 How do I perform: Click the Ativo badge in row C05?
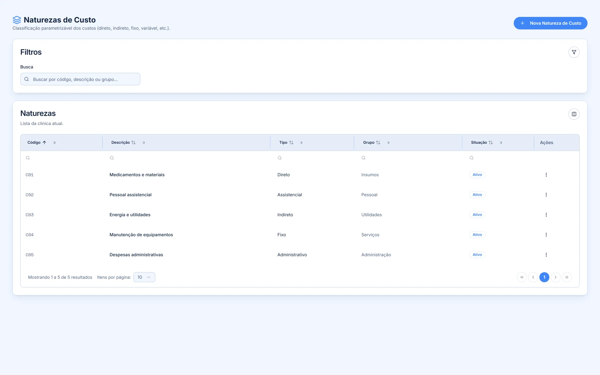477,255
